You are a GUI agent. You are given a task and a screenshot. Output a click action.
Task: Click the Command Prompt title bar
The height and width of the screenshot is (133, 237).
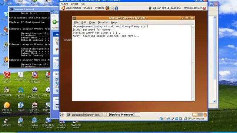(x=30, y=9)
